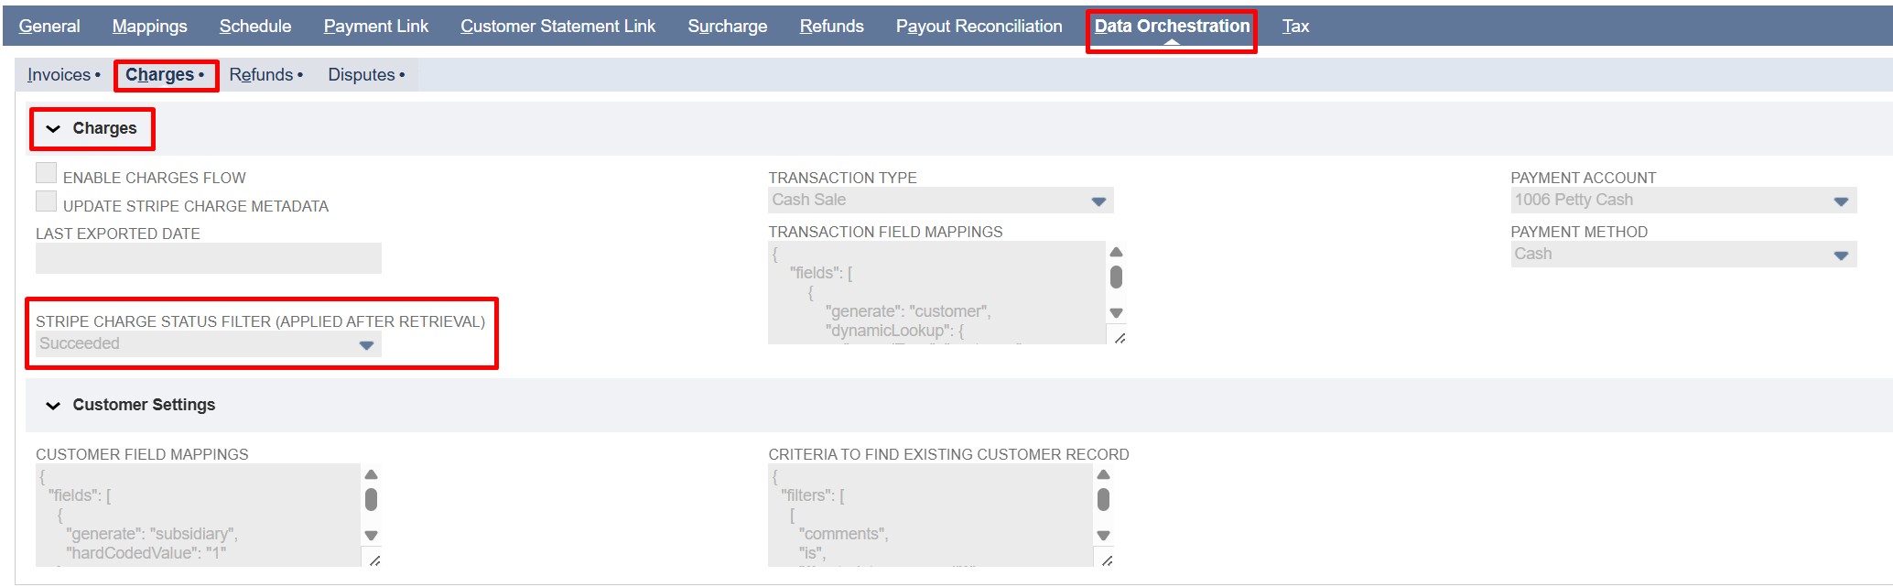The image size is (1893, 587).
Task: Collapse the Charges section
Action: click(x=53, y=129)
